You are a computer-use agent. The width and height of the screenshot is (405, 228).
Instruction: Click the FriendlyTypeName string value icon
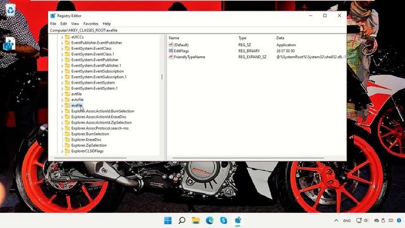click(171, 57)
